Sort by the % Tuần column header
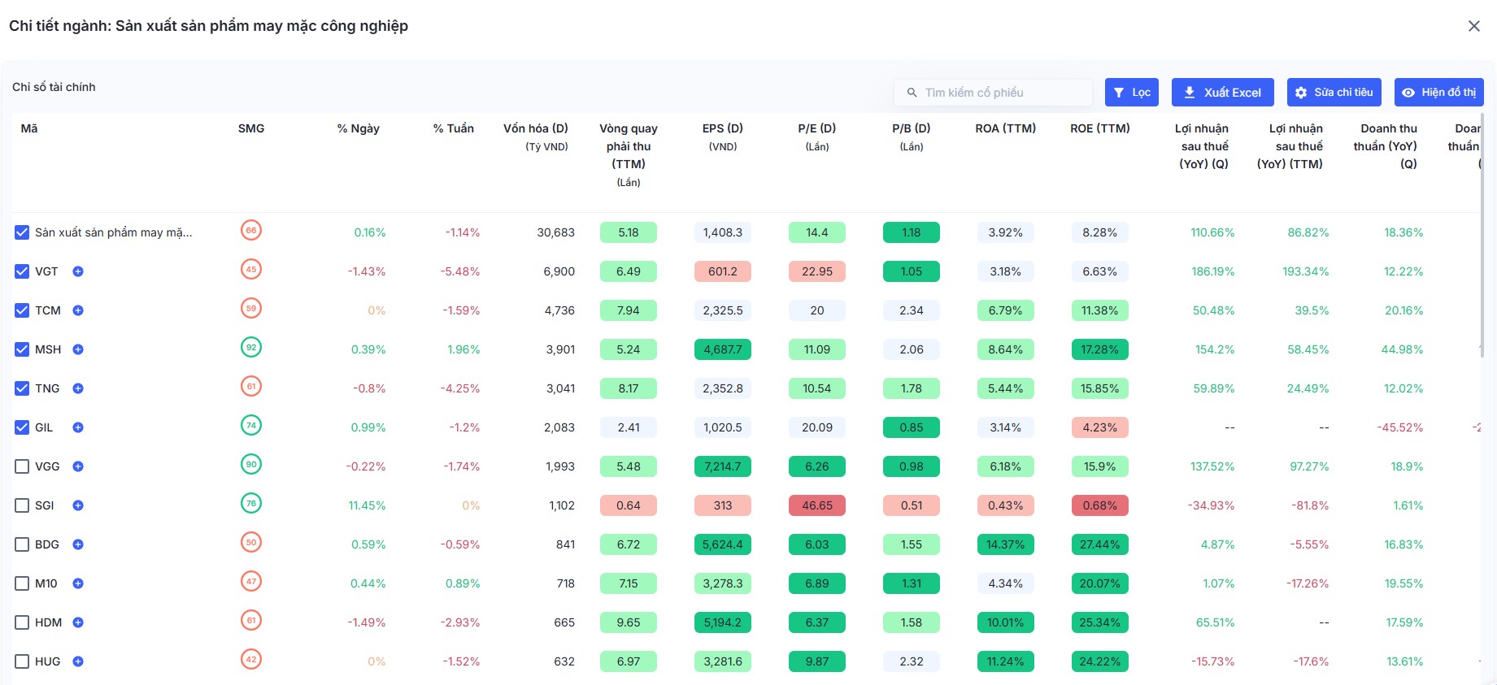Screen dimensions: 1497x685 pyautogui.click(x=454, y=128)
